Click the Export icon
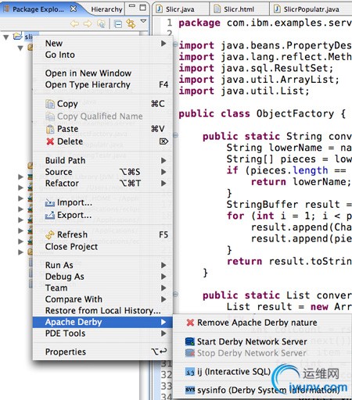Viewport: 352px width, 400px height. 50,215
